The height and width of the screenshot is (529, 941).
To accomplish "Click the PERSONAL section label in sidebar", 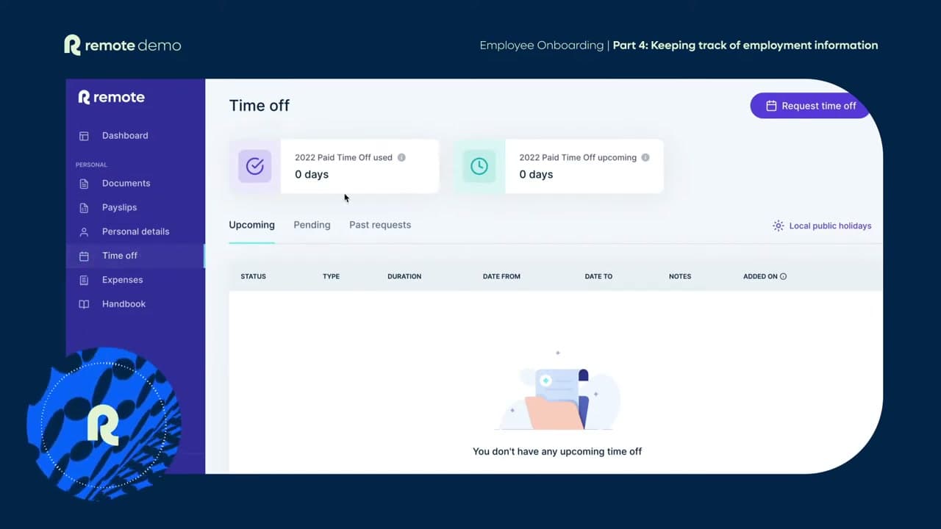I will [x=91, y=165].
